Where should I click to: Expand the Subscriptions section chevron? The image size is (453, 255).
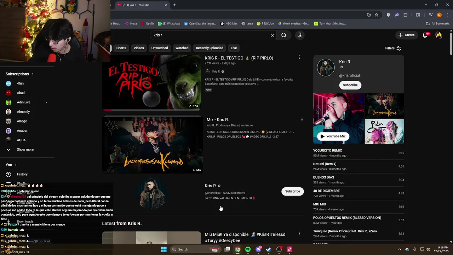33,74
